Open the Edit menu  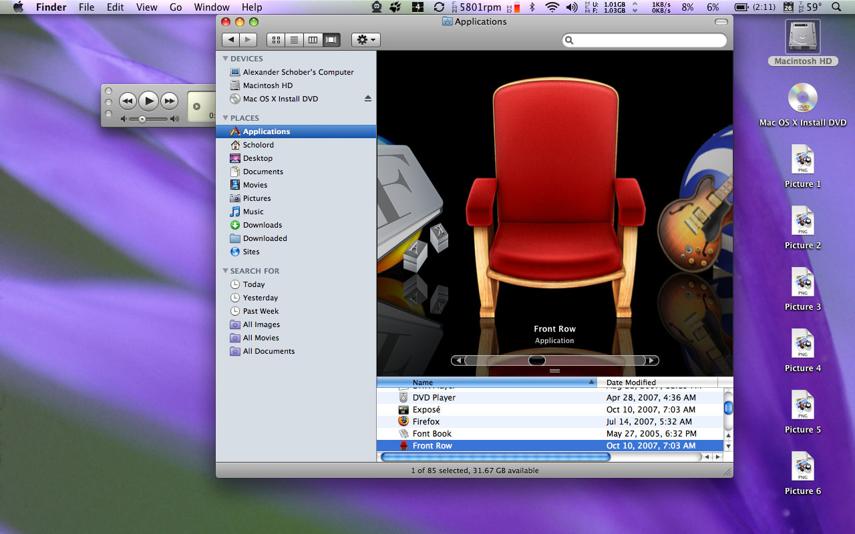tap(116, 7)
